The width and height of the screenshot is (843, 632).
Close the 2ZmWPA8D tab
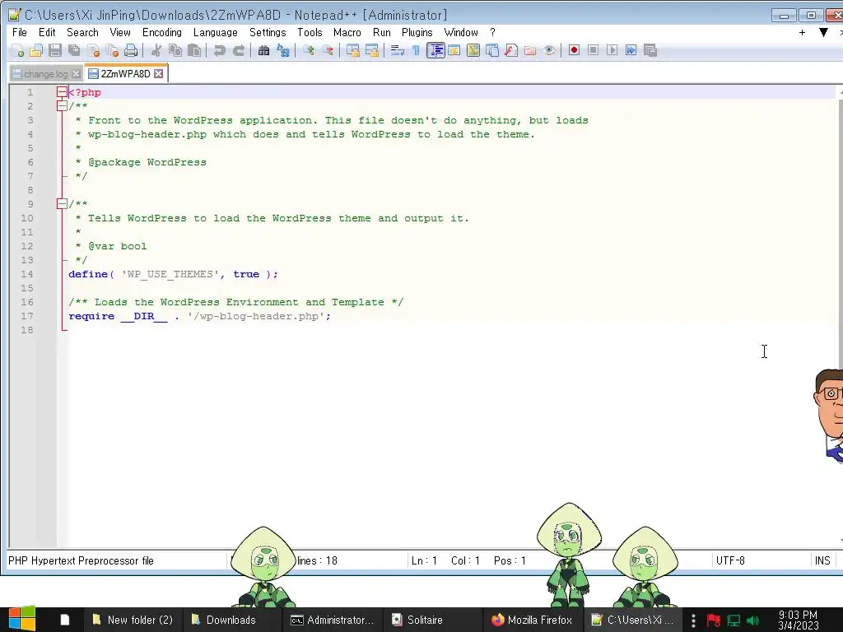point(159,73)
